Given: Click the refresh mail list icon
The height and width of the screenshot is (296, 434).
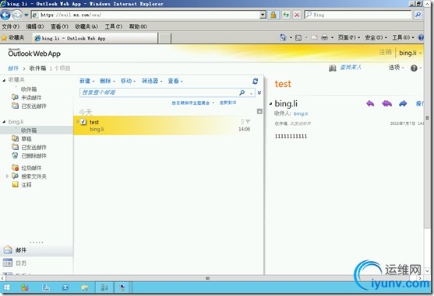Looking at the screenshot, I should tap(256, 81).
